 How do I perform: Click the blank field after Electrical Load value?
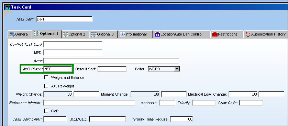tap(272, 94)
